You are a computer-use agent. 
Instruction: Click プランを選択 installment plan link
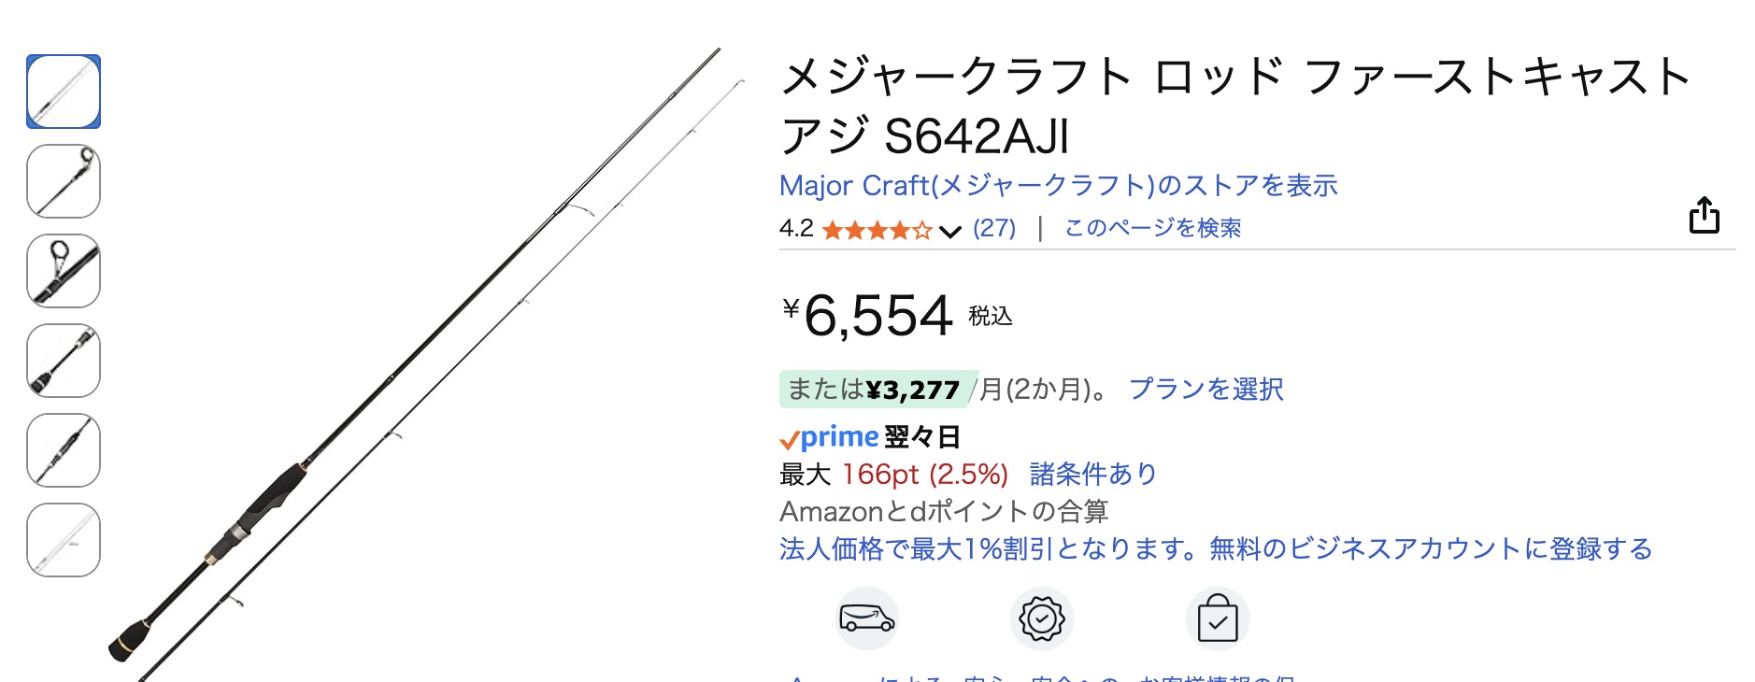(1206, 389)
